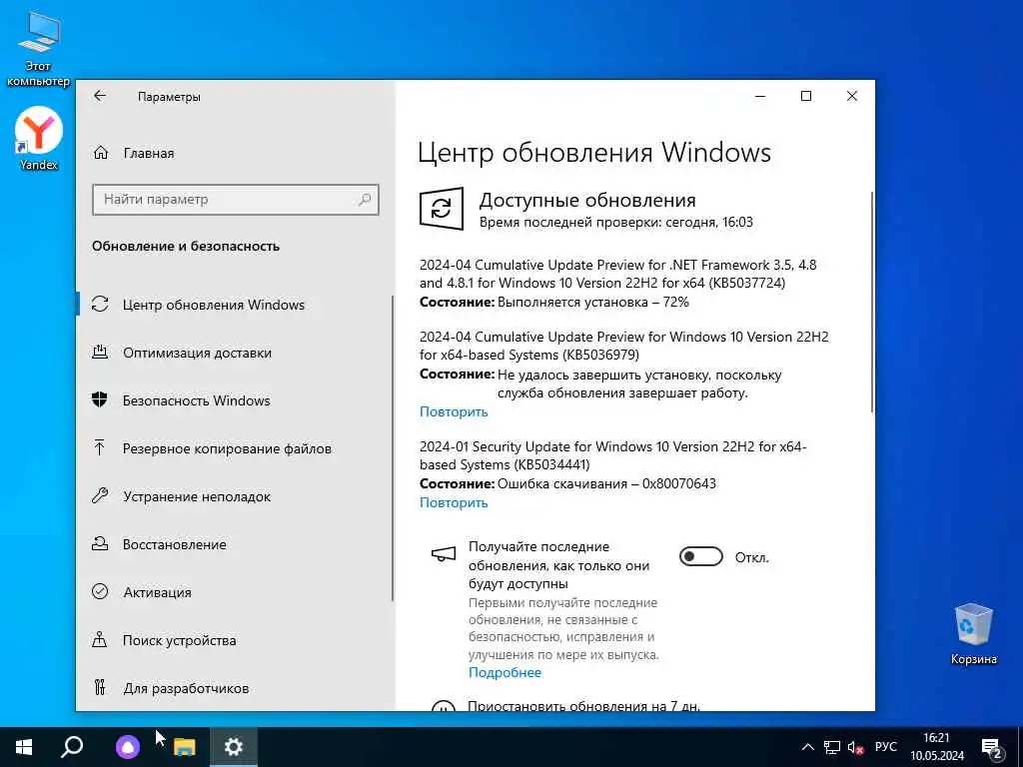
Task: Open the Подробнее link
Action: click(x=505, y=672)
